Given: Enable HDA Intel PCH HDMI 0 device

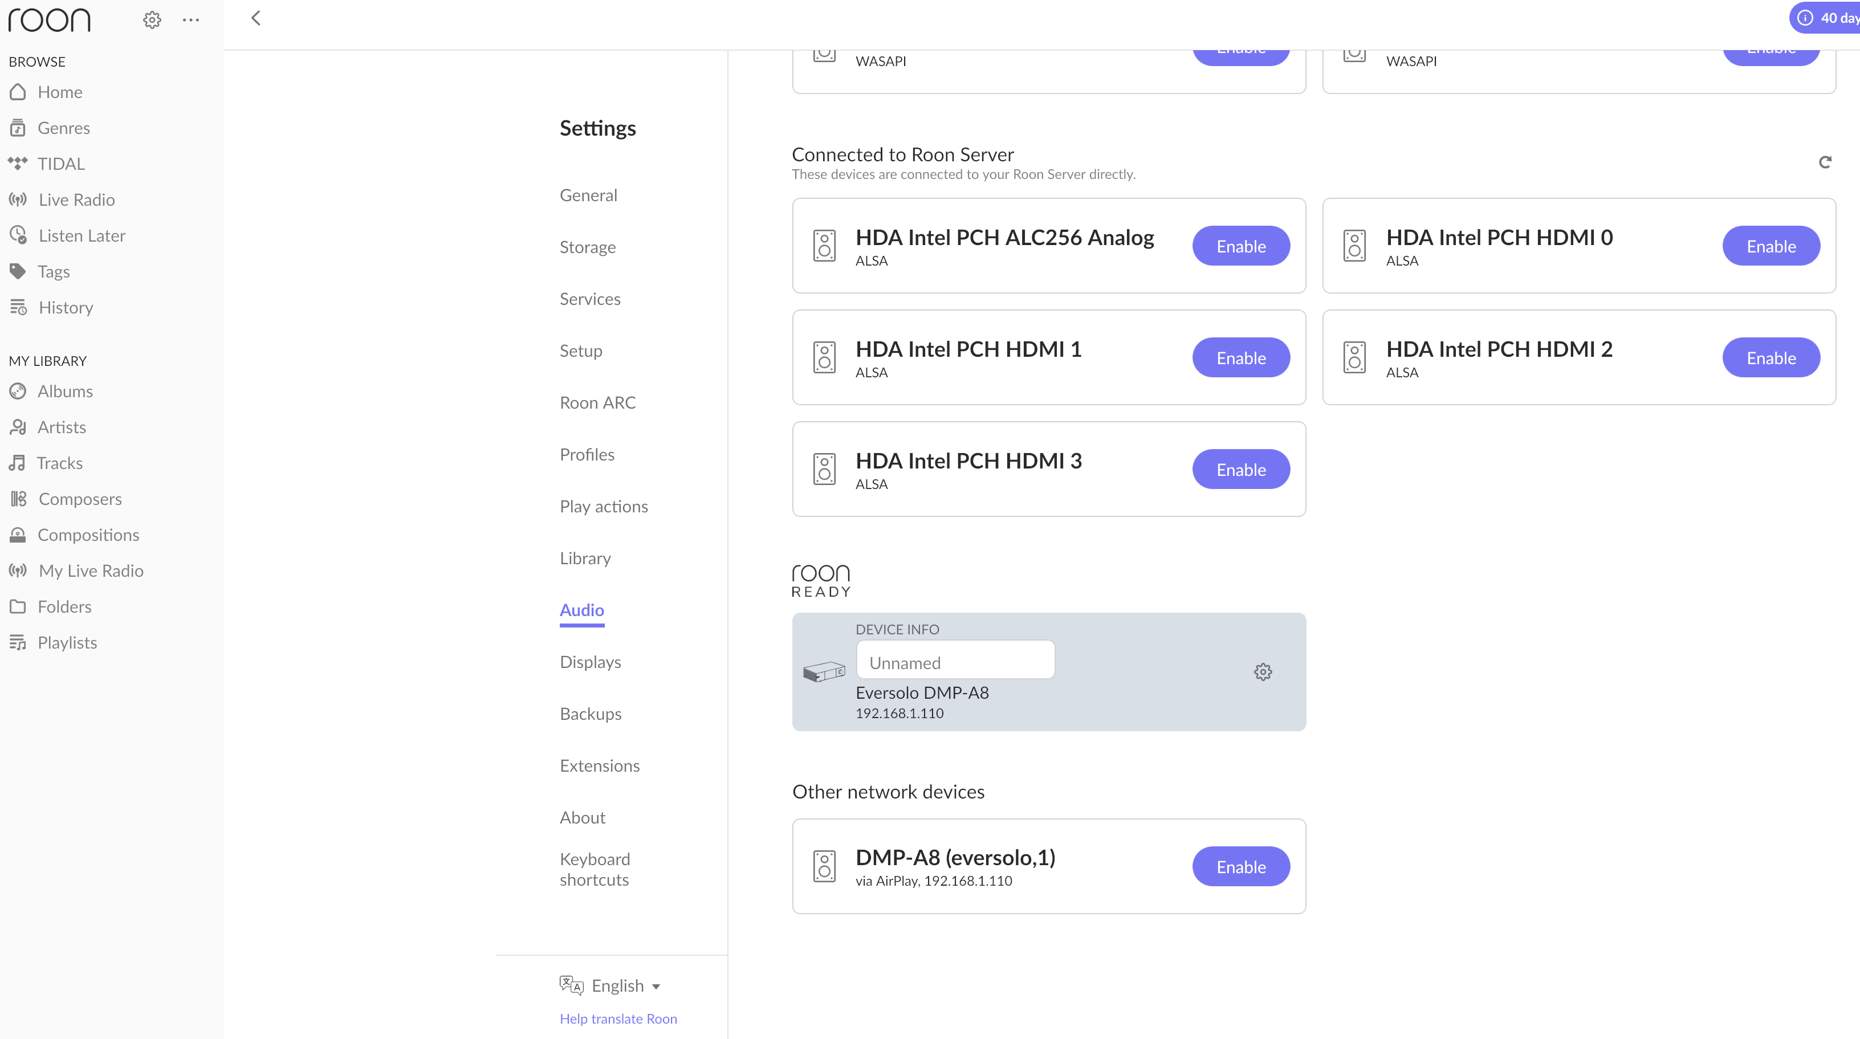Looking at the screenshot, I should 1771,246.
